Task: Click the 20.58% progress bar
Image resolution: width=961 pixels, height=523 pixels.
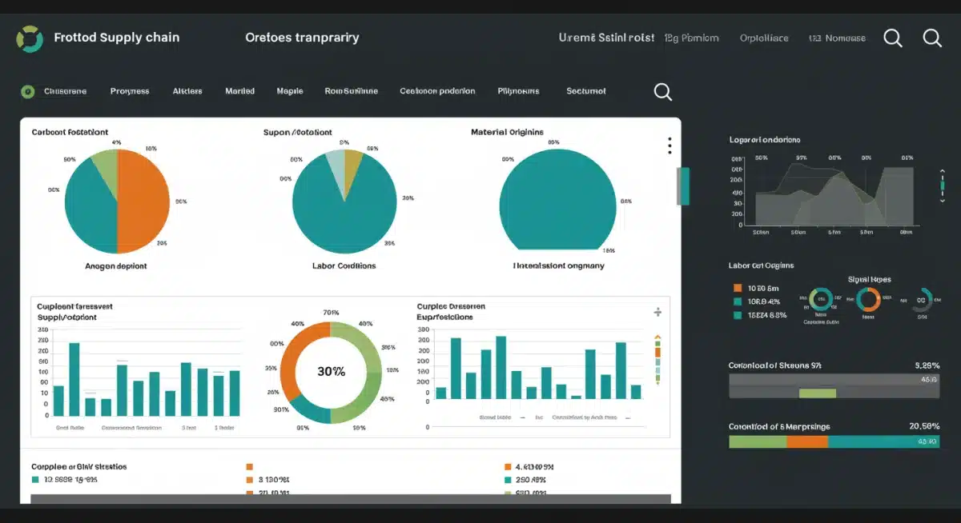Action: (x=833, y=440)
